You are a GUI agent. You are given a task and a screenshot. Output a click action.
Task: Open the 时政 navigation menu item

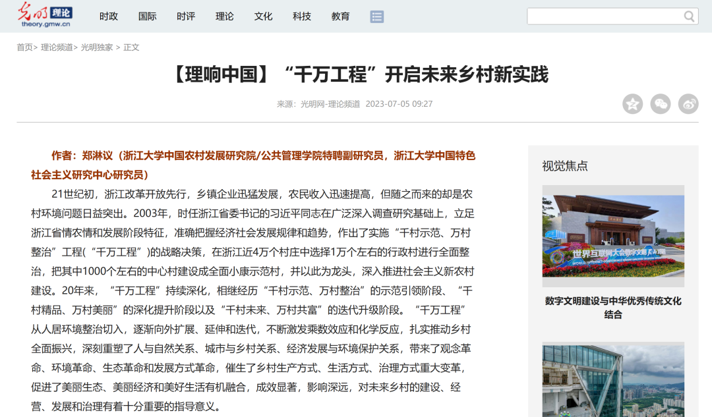(109, 16)
